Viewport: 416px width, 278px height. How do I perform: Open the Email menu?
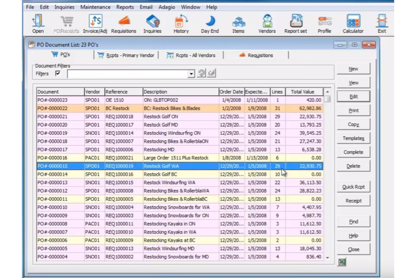click(x=146, y=7)
